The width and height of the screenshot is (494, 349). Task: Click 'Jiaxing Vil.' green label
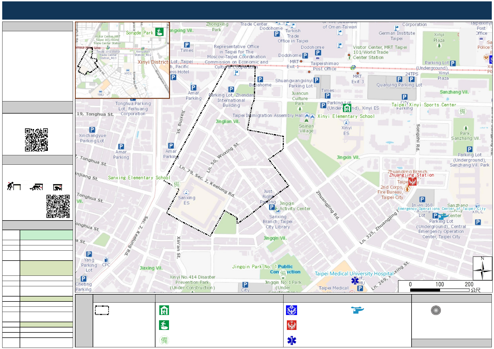tap(151, 268)
